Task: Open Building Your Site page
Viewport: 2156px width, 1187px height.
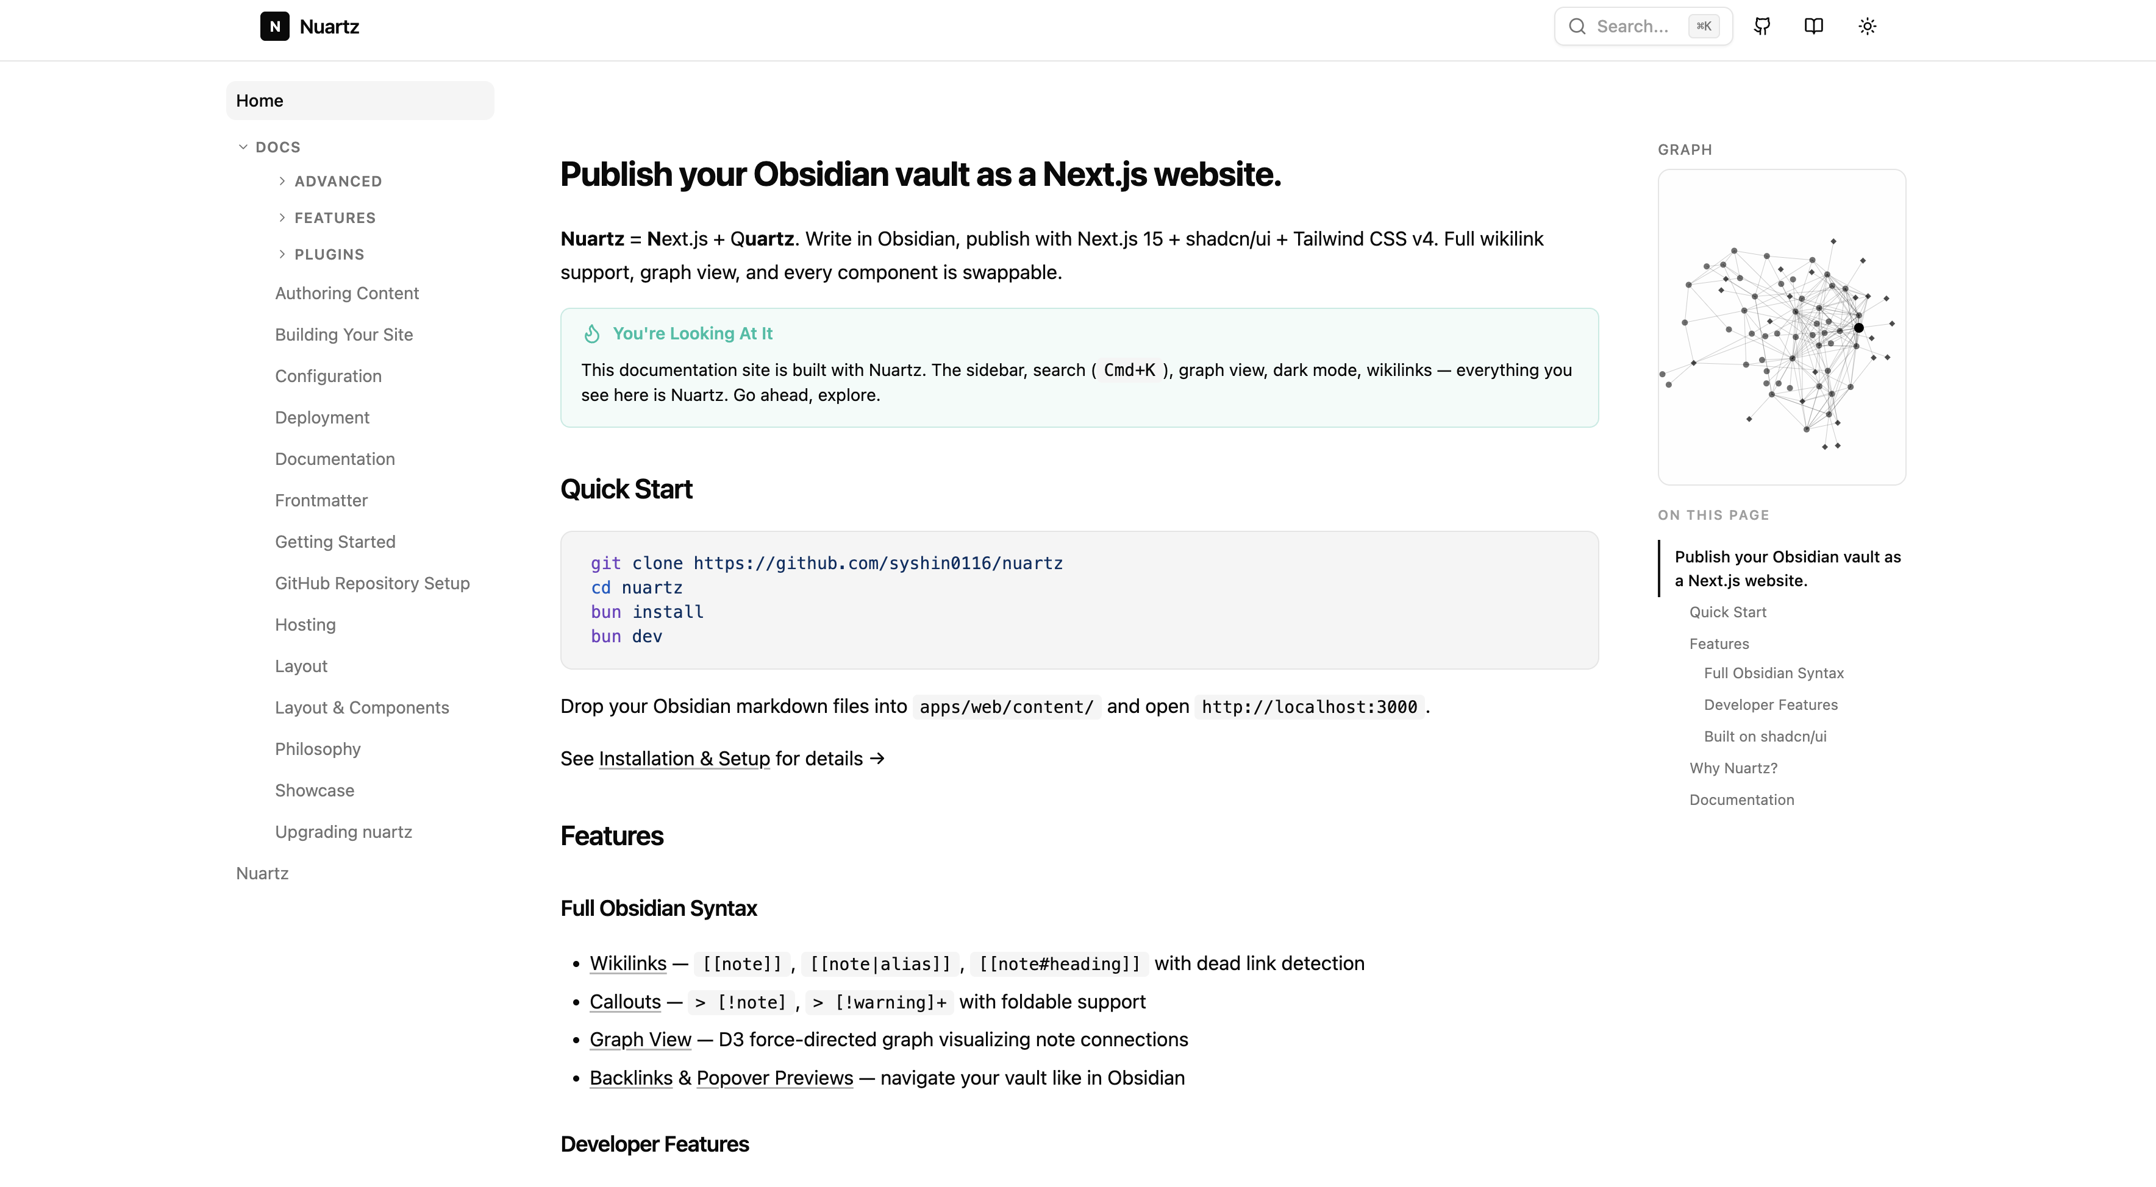Action: pos(344,335)
